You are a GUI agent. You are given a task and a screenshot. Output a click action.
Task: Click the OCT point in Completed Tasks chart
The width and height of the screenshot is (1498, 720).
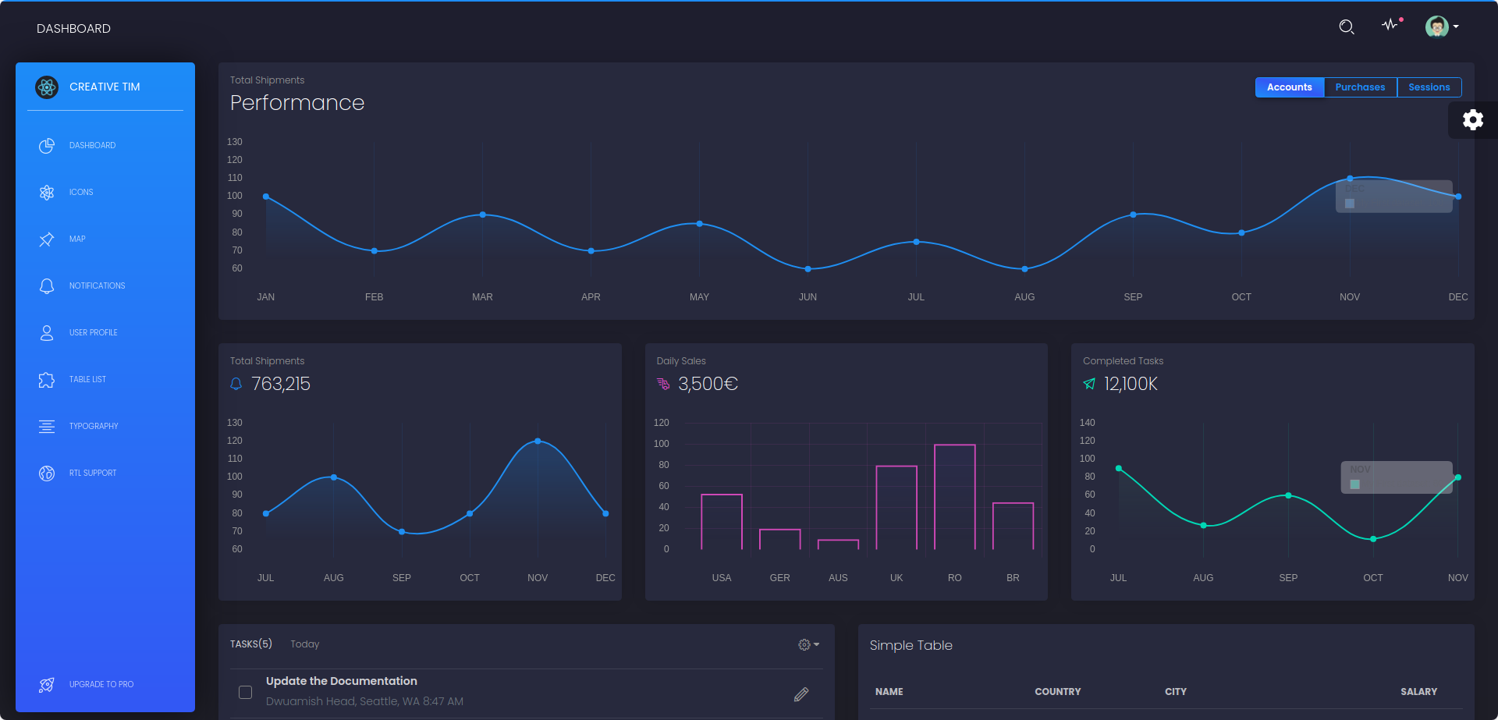click(1373, 539)
